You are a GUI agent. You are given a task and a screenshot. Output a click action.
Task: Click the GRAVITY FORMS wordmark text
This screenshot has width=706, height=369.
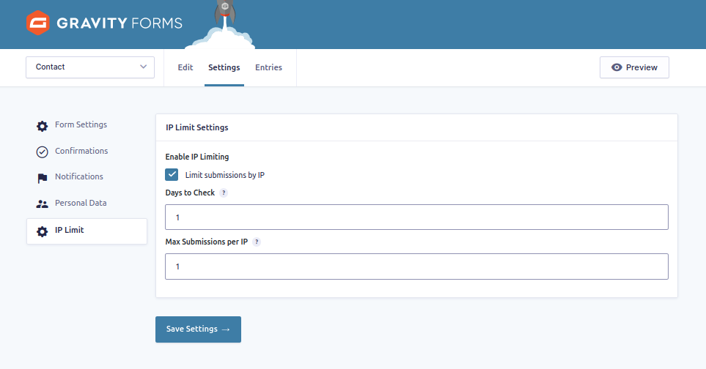click(x=119, y=23)
